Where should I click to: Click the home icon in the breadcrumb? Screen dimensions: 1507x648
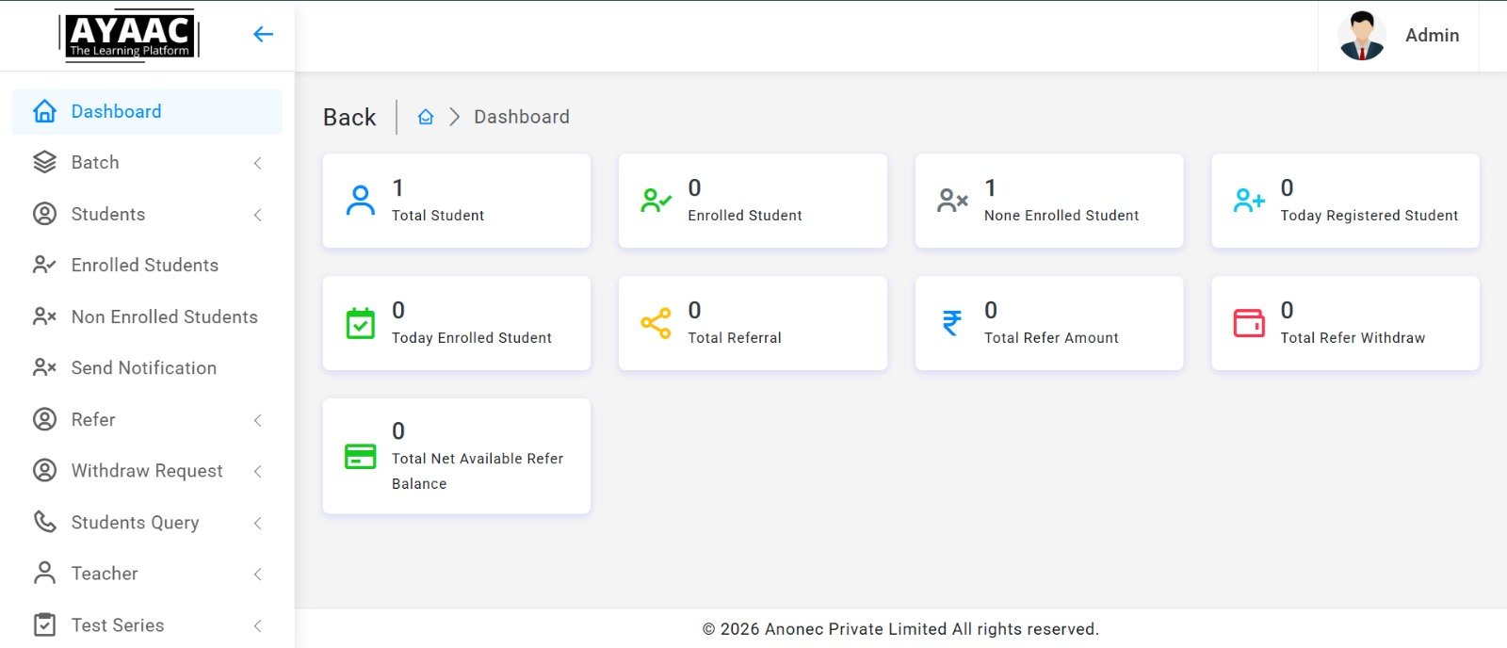(426, 117)
